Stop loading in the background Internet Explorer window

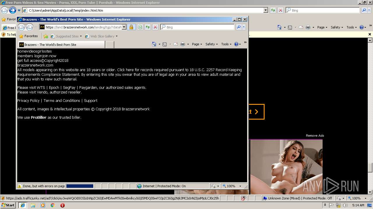pyautogui.click(x=281, y=10)
